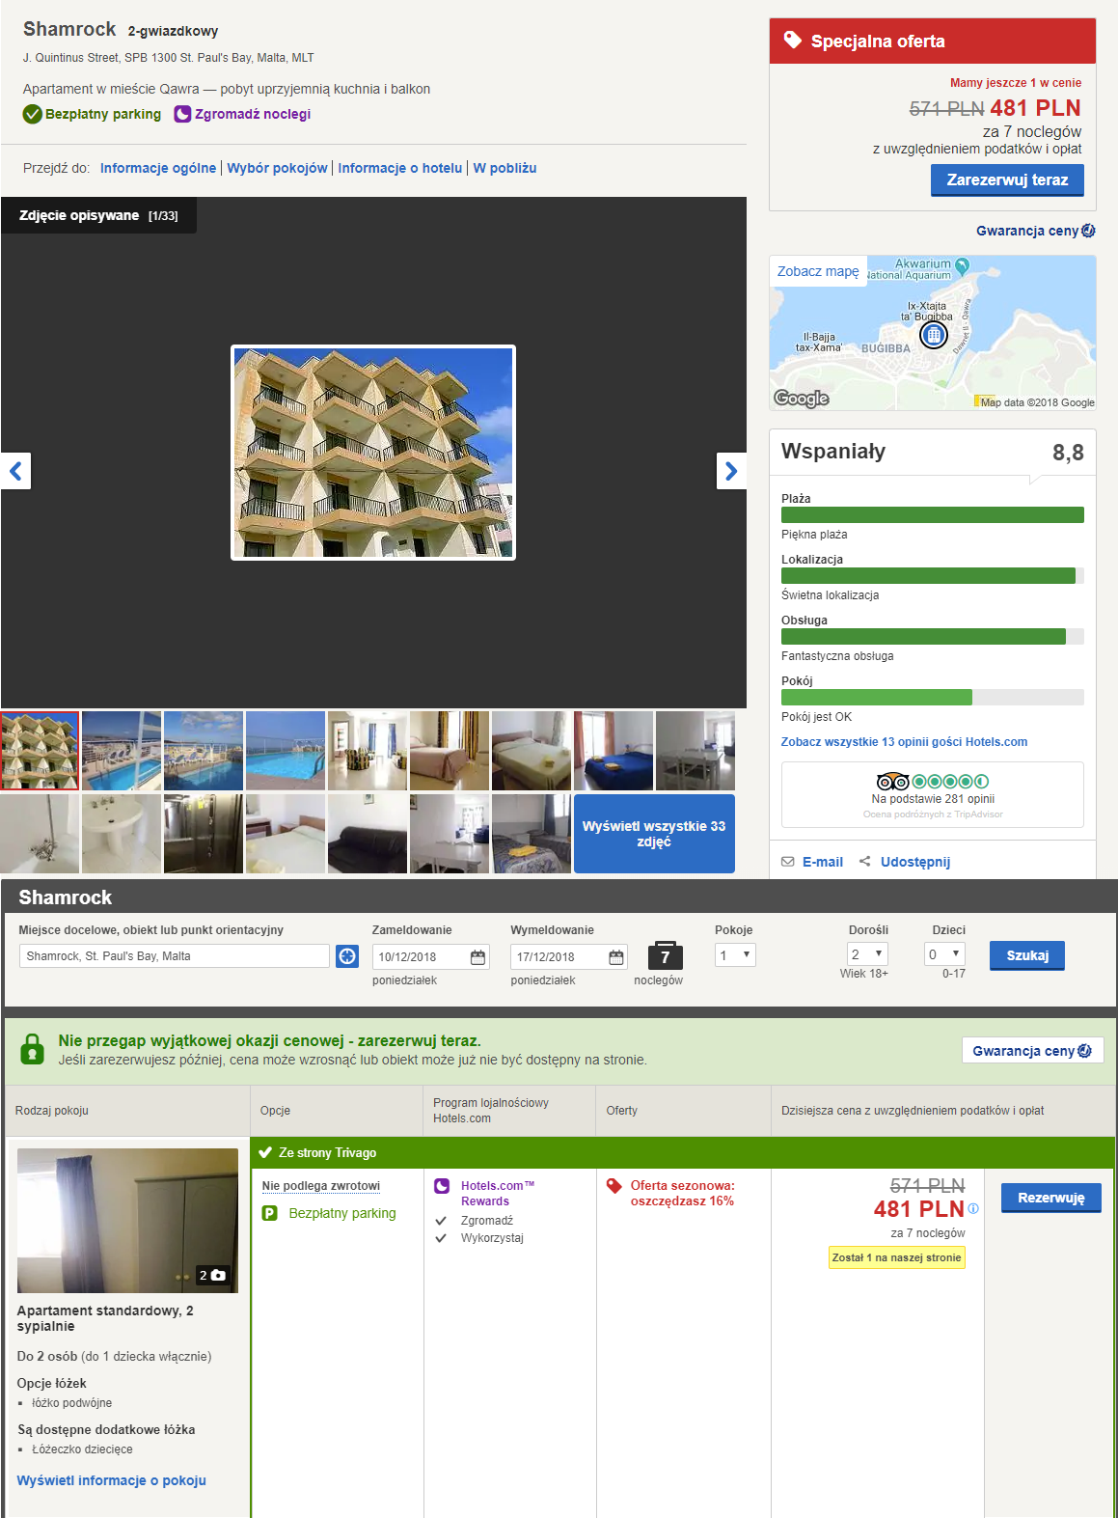Open Zobacz wszystkie 13 opinii gości link
Screen dimensions: 1118x1518
coord(904,742)
